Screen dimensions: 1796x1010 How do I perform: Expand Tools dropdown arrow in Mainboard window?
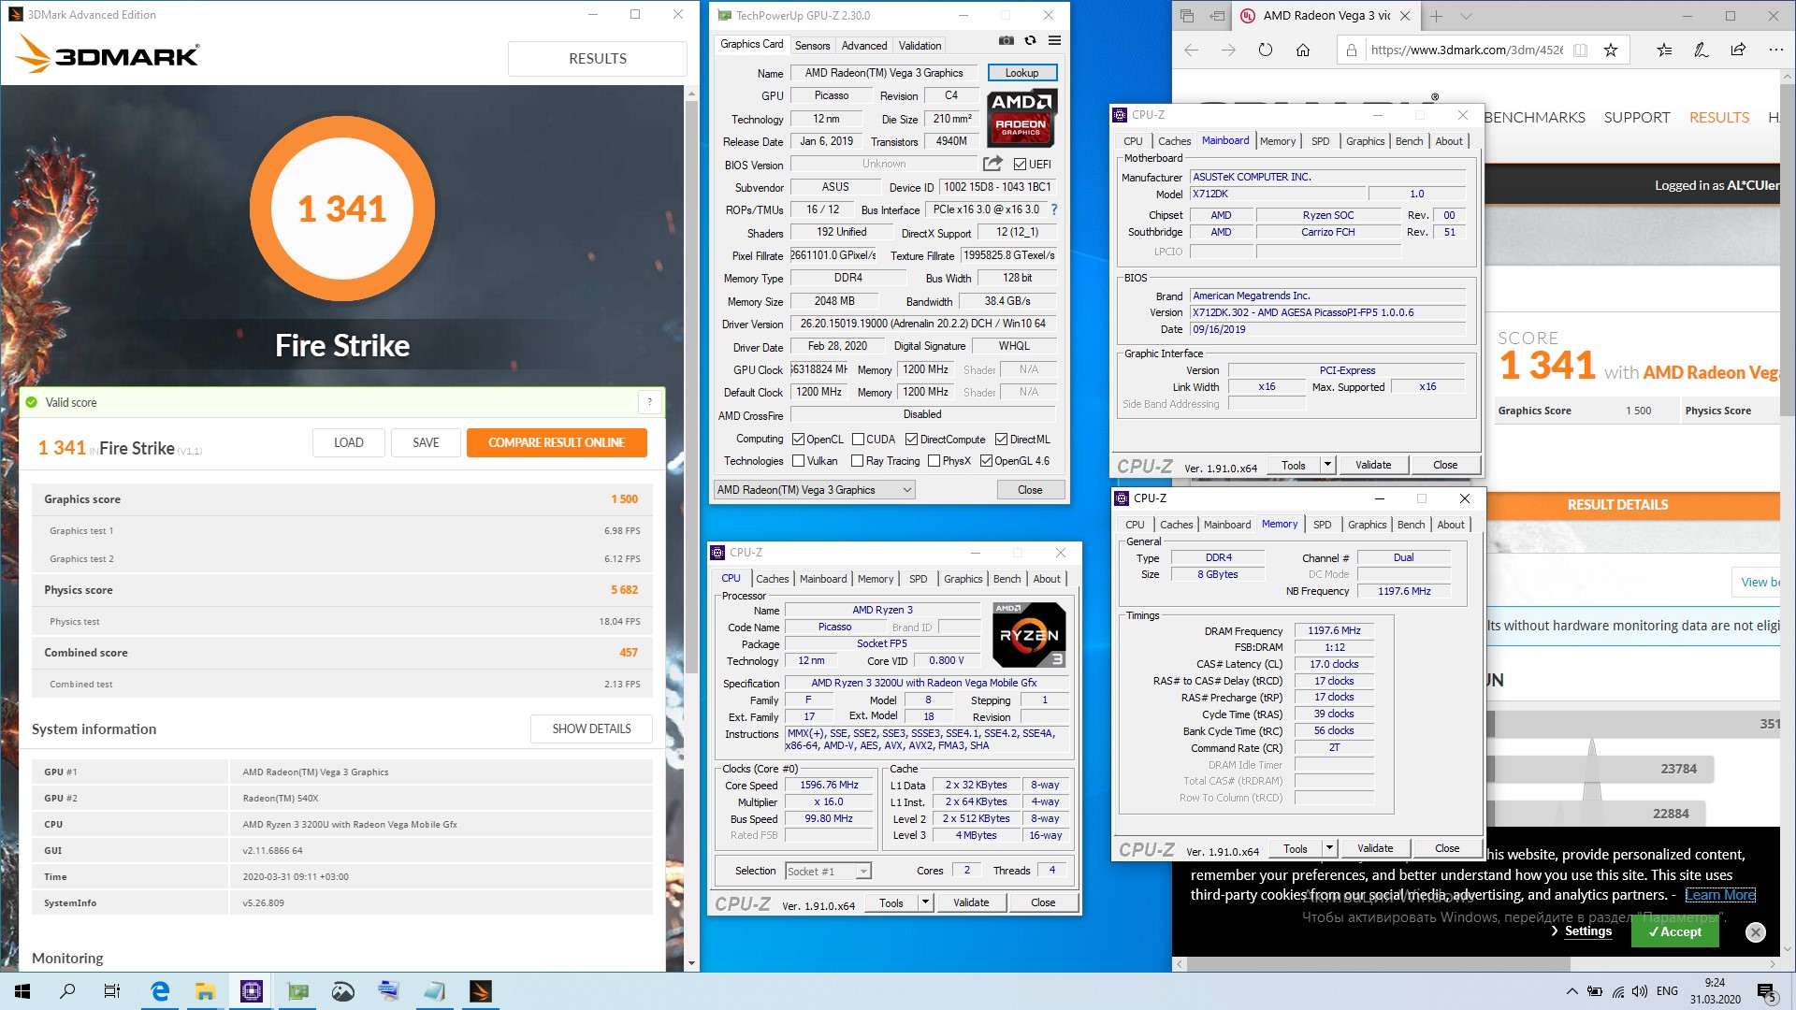pos(1326,465)
